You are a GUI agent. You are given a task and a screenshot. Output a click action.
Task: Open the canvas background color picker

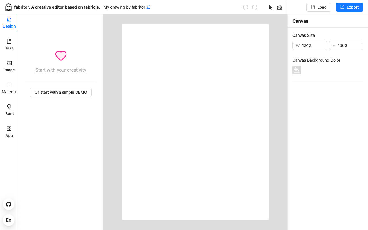297,70
